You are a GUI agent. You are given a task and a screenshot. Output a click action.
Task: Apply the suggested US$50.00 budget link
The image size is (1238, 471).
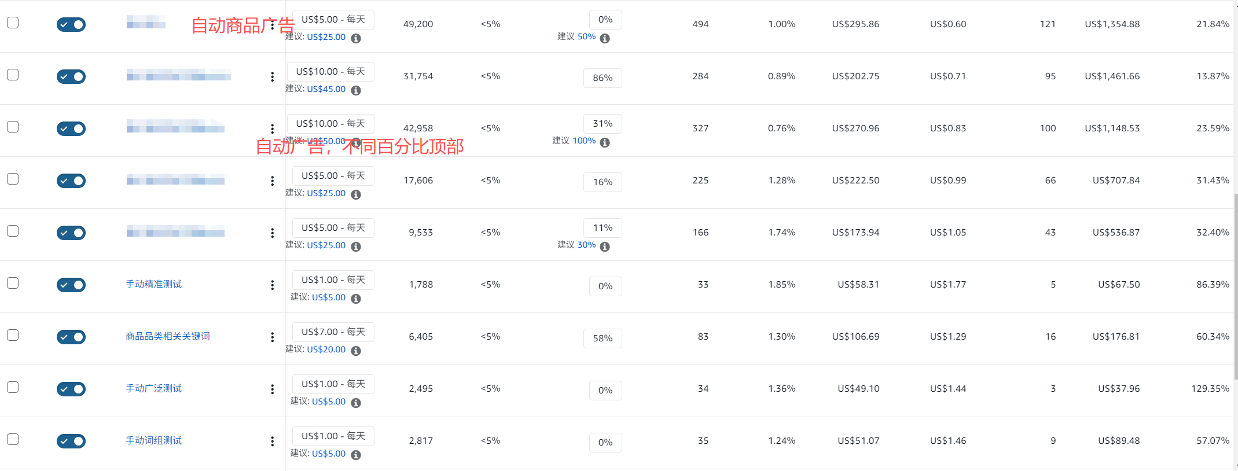pos(326,141)
